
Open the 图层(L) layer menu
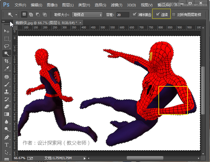coord(68,5)
